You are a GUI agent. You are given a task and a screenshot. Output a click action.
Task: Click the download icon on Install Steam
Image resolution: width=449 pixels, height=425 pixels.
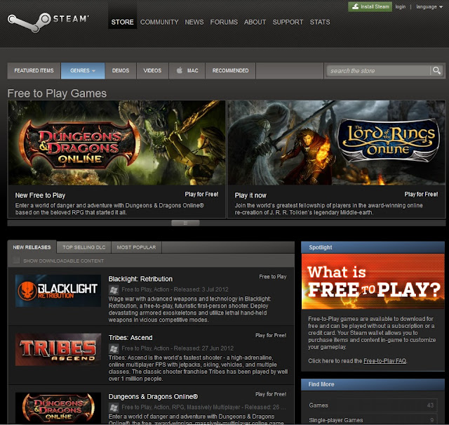pos(355,6)
